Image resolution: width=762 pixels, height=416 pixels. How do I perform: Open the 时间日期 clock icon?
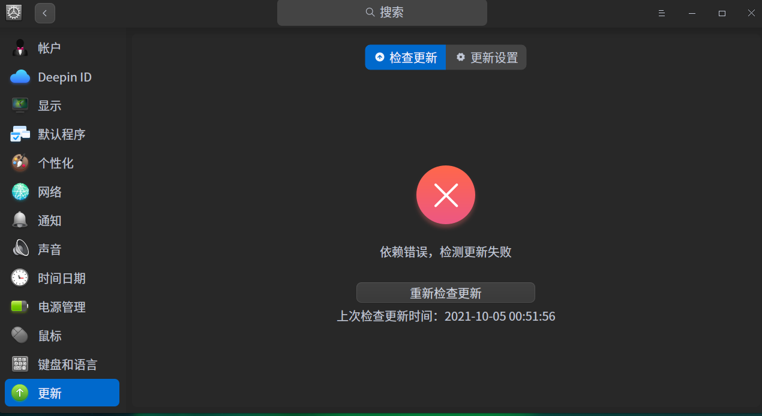point(20,278)
